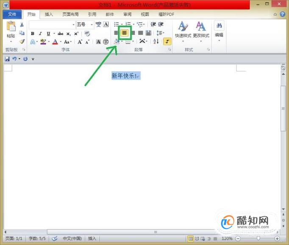Click the vertical scrollbar thumb
This screenshot has height=245, width=289.
[x=283, y=109]
